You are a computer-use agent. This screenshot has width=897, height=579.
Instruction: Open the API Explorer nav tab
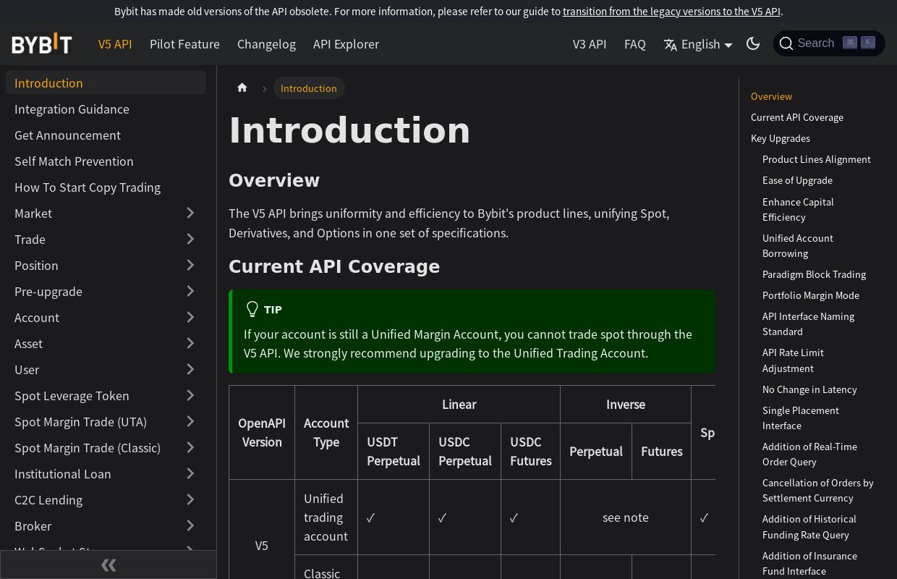[346, 44]
